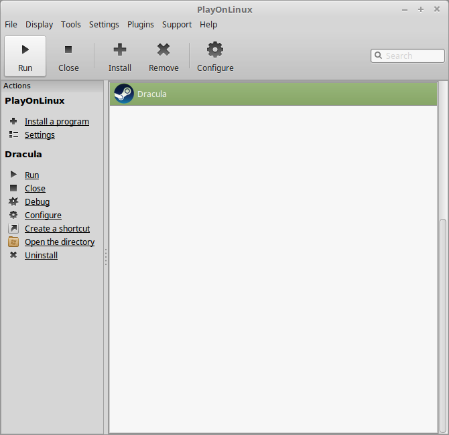The image size is (449, 435).
Task: Stop the program with toolbar Close square icon
Action: 68,50
